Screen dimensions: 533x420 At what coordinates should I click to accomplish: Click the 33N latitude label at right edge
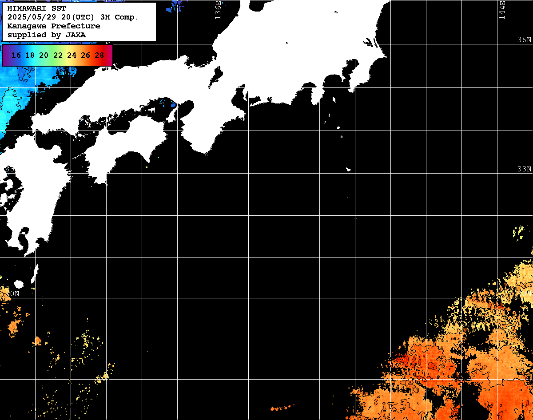click(x=525, y=169)
